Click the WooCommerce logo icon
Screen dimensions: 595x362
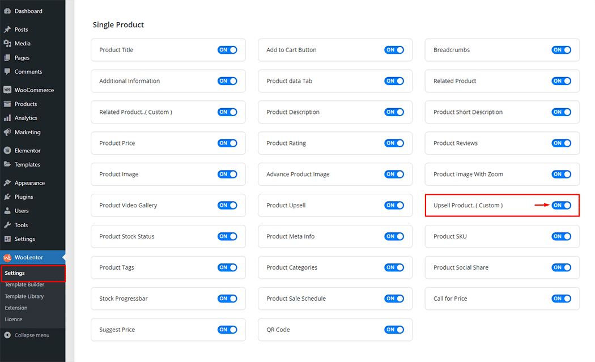7,90
